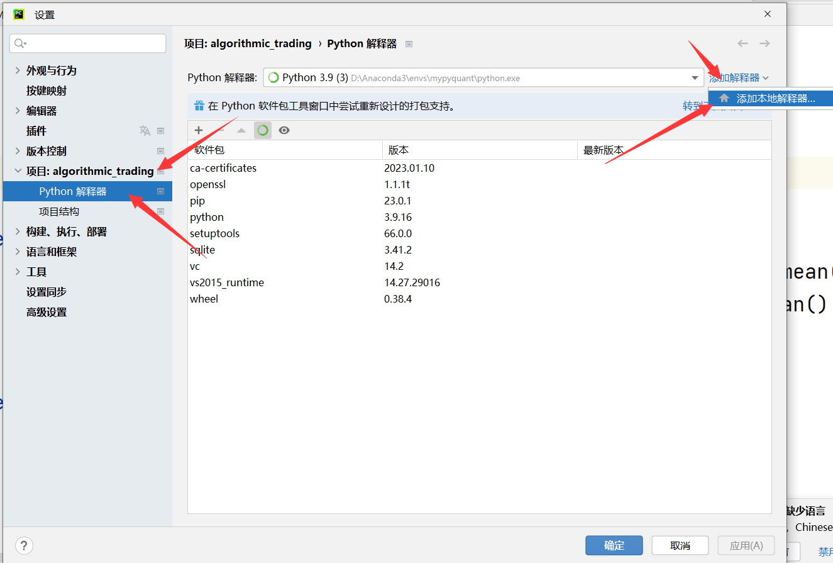Click marker icon beside Python 解释器 tree row
The width and height of the screenshot is (833, 563).
[160, 191]
